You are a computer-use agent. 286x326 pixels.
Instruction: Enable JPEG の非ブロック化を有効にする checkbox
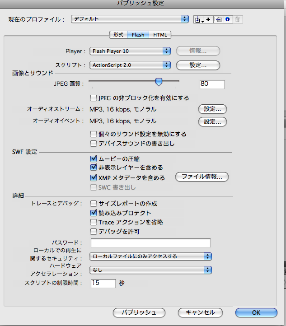tap(94, 98)
